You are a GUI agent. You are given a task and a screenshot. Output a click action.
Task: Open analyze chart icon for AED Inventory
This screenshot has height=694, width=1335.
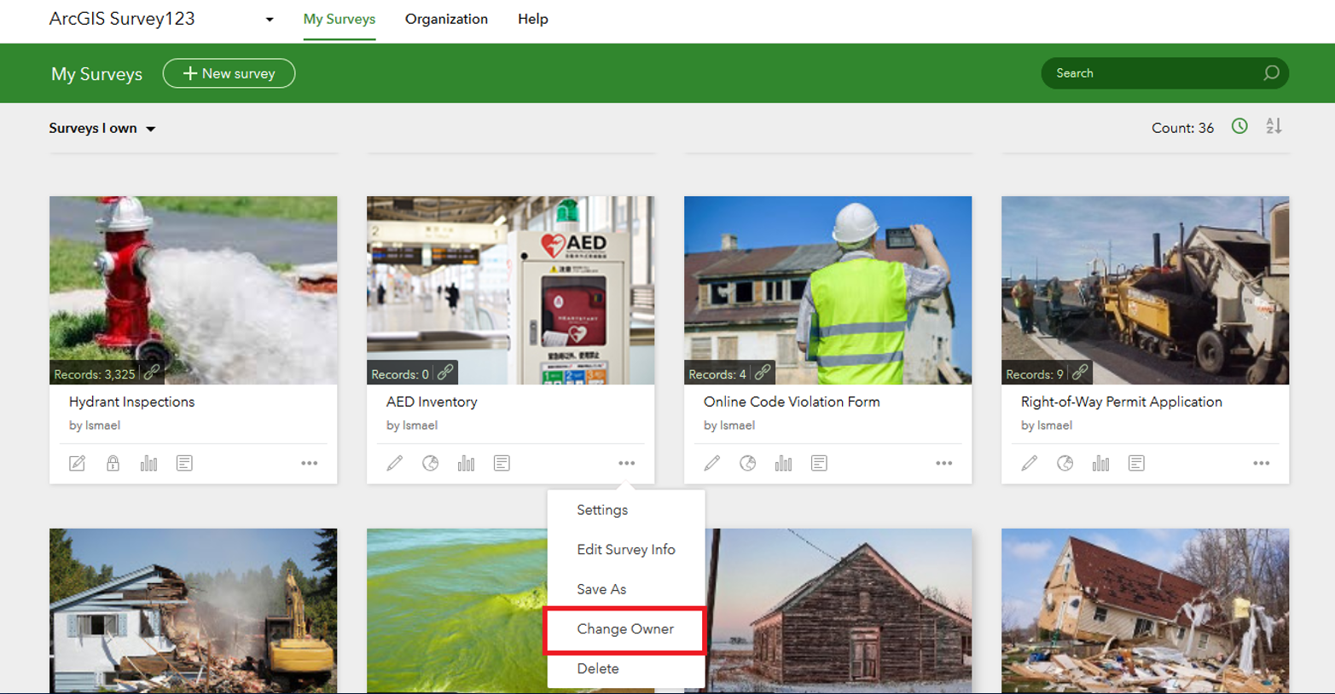click(466, 463)
